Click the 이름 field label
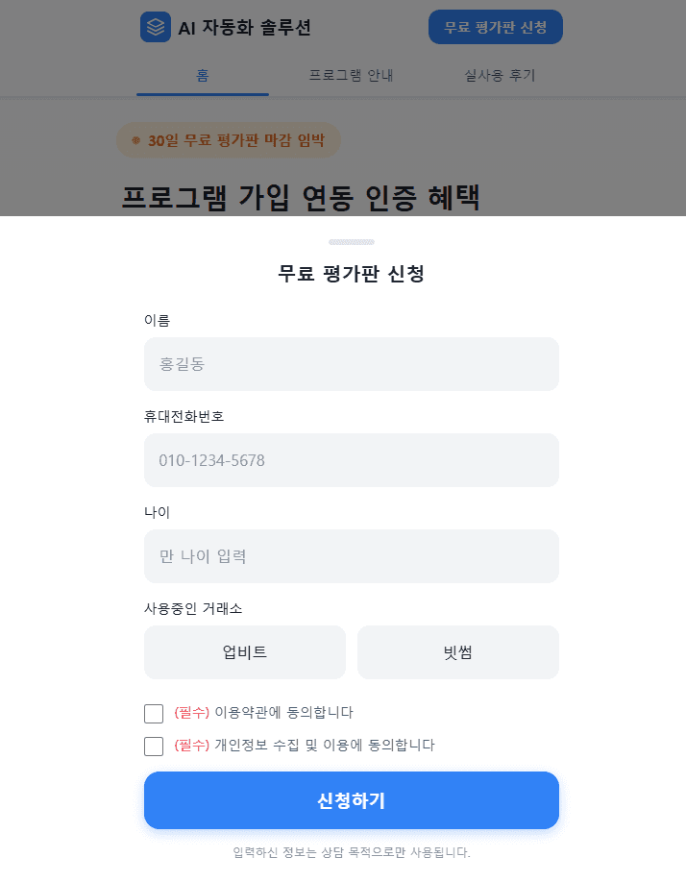 (x=154, y=320)
